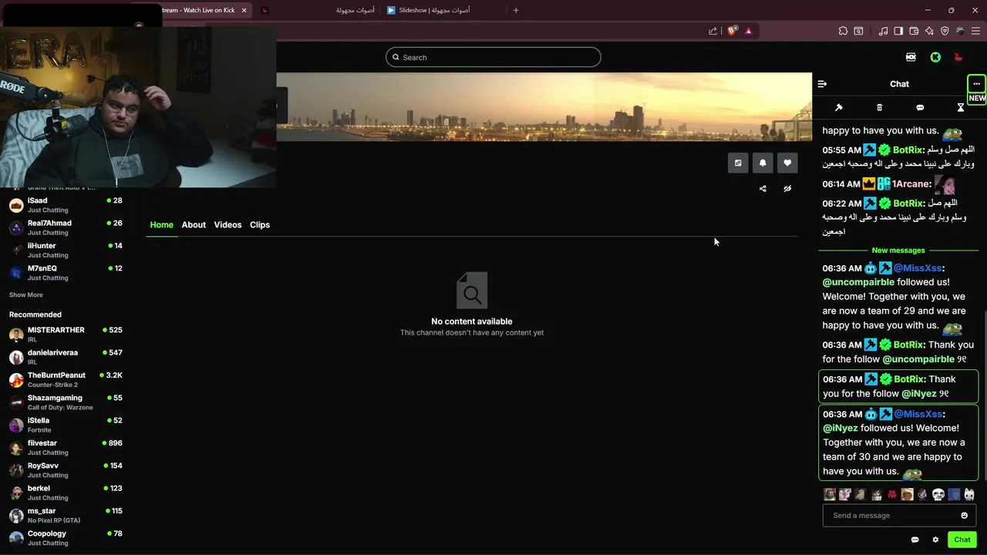987x555 pixels.
Task: Open the Clips tab
Action: coord(260,225)
